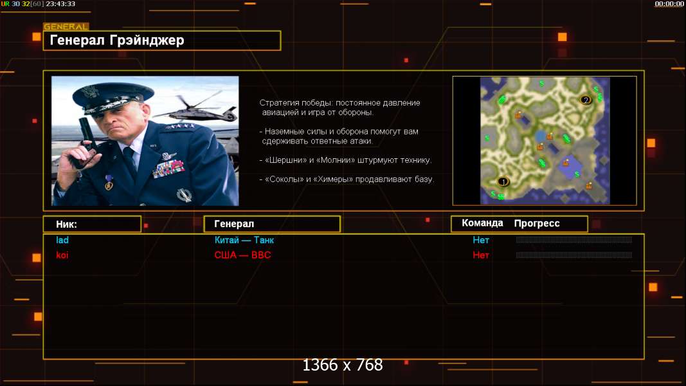Click the 23:43:33 clock readout
Viewport: 686px width, 386px height.
point(60,4)
